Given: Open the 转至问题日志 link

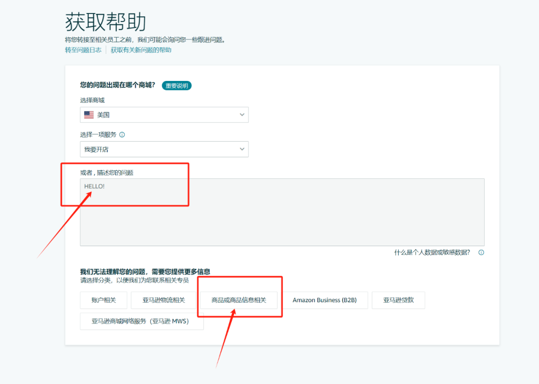Looking at the screenshot, I should (x=82, y=49).
